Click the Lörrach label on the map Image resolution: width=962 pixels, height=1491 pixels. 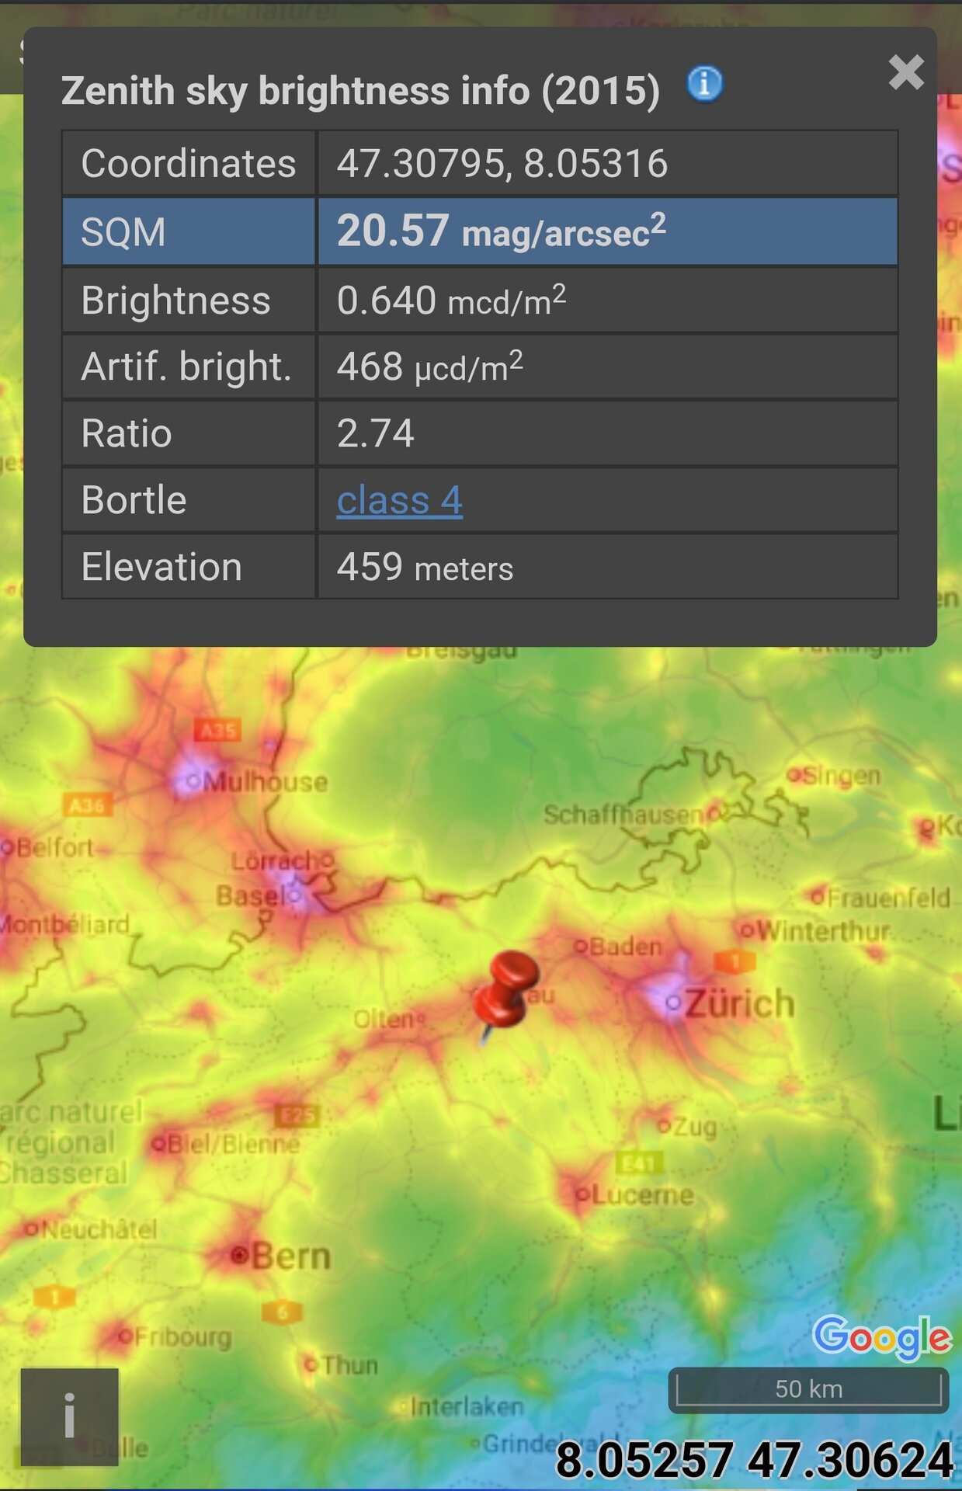tap(276, 861)
